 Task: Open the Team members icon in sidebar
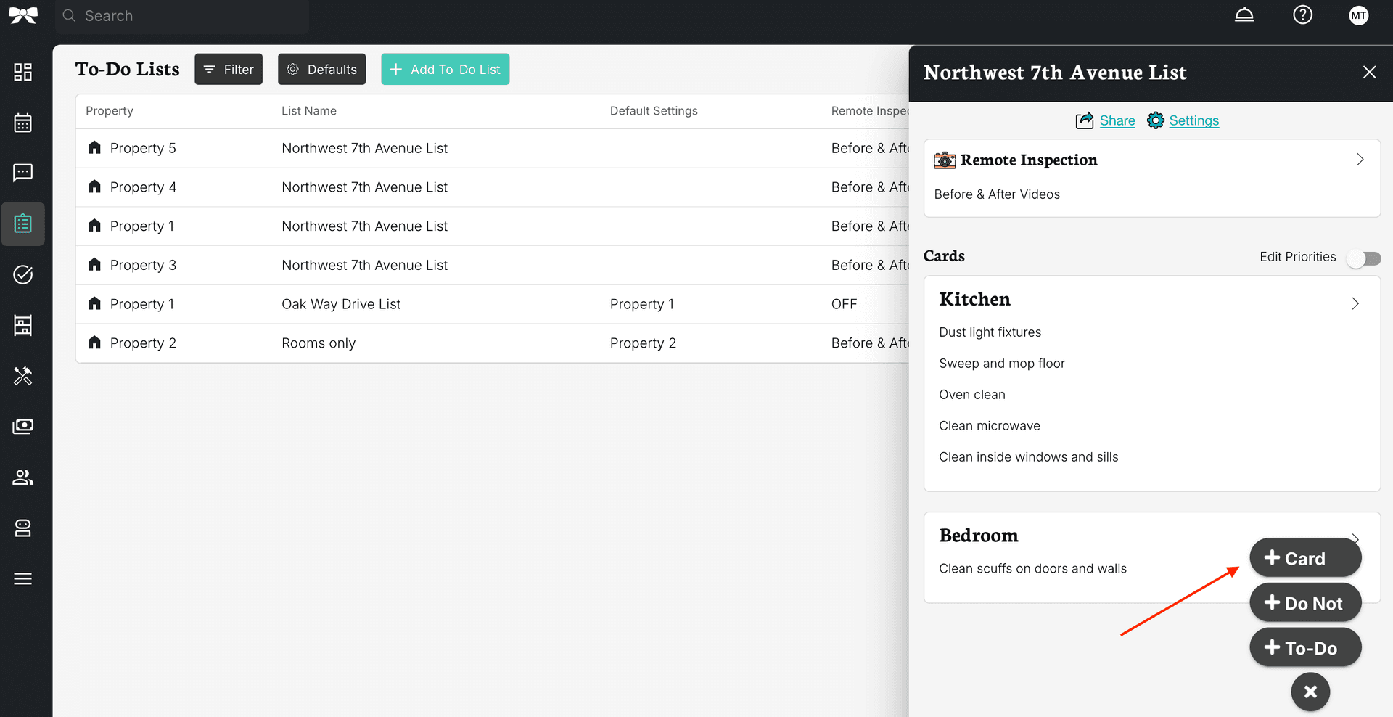(x=22, y=477)
